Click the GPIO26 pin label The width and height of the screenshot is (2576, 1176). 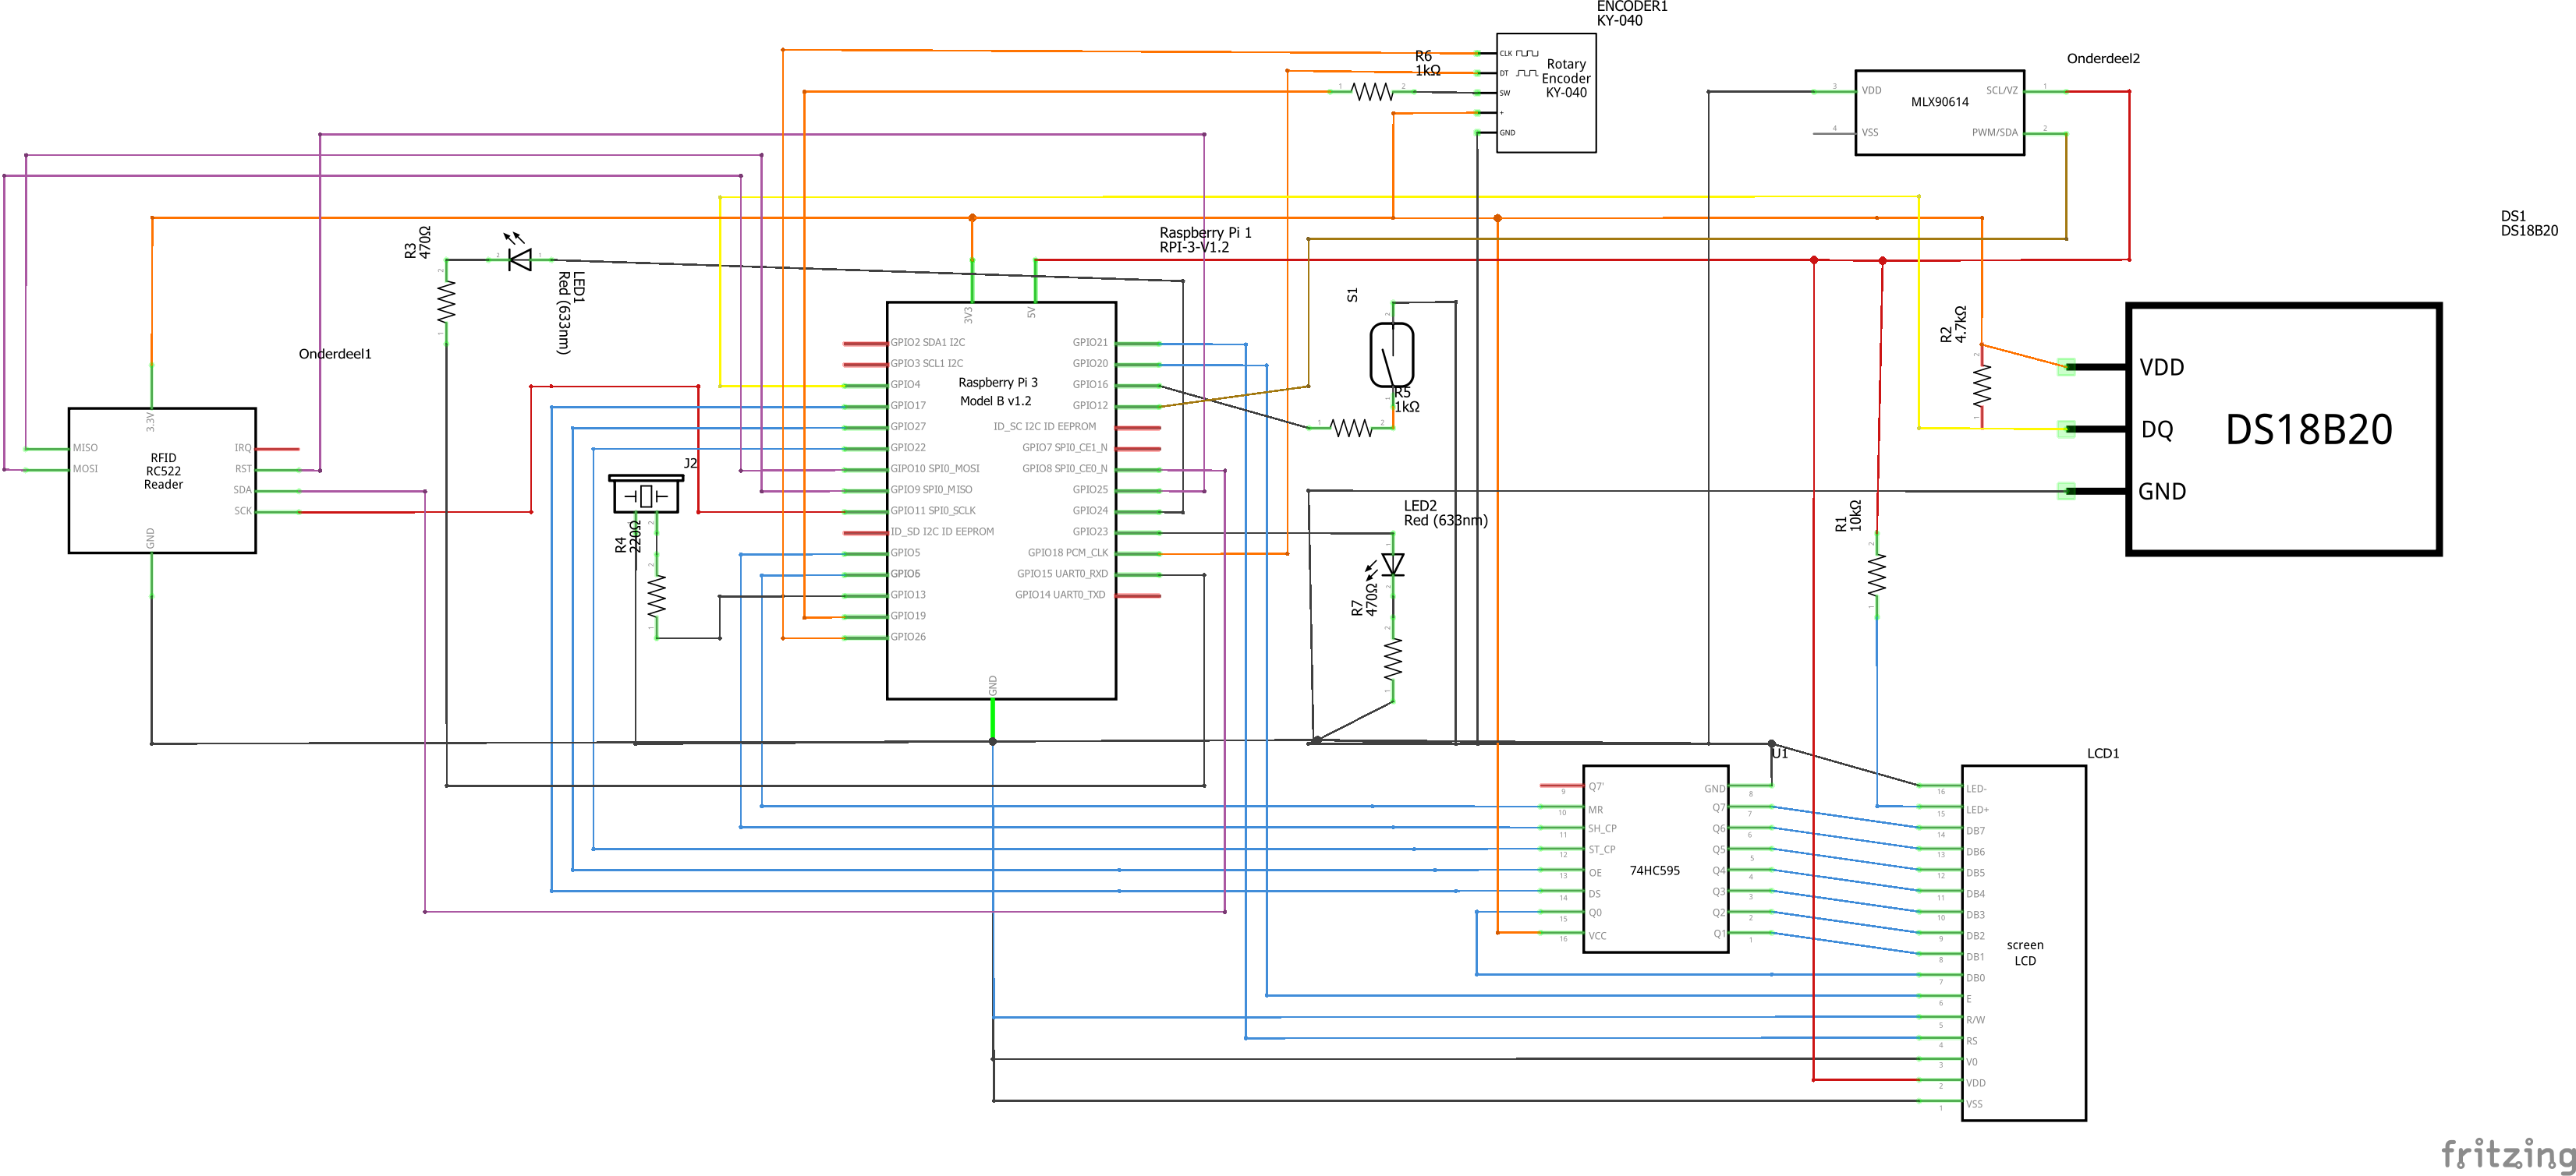(908, 637)
